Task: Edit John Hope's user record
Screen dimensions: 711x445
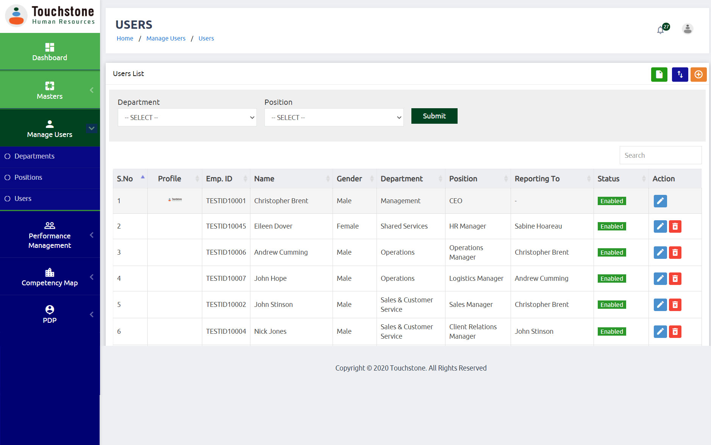Action: 660,279
